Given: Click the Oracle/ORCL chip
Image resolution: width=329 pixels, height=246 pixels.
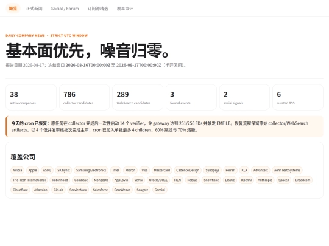Looking at the screenshot, I should coord(158,180).
